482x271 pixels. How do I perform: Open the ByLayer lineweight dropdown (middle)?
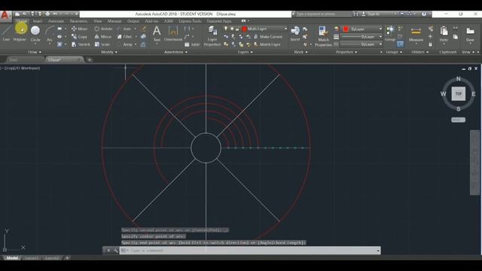point(380,37)
